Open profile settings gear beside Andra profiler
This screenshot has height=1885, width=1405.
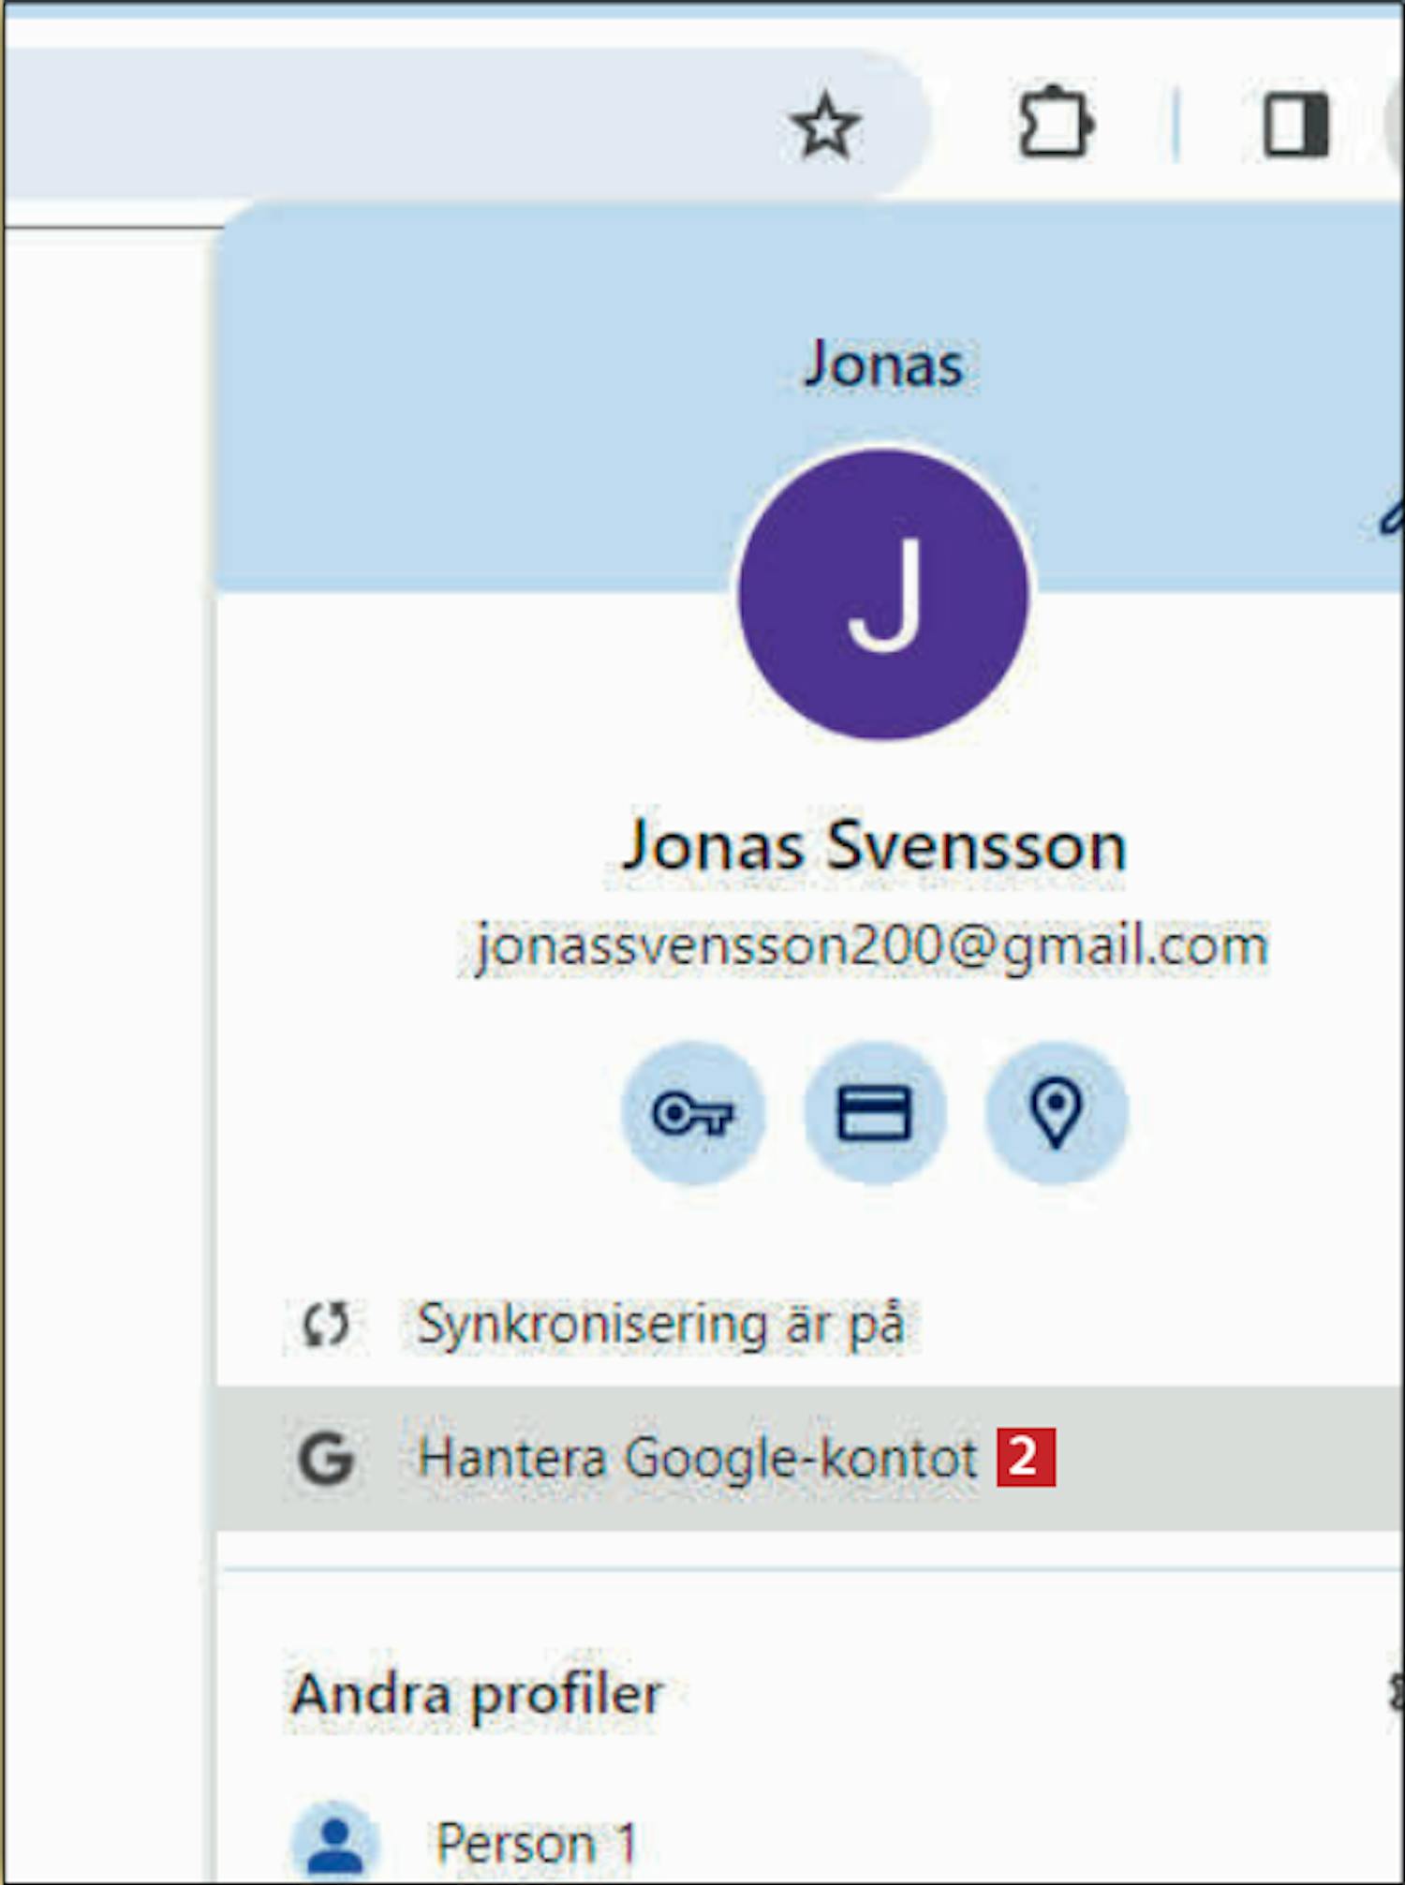click(1396, 1692)
